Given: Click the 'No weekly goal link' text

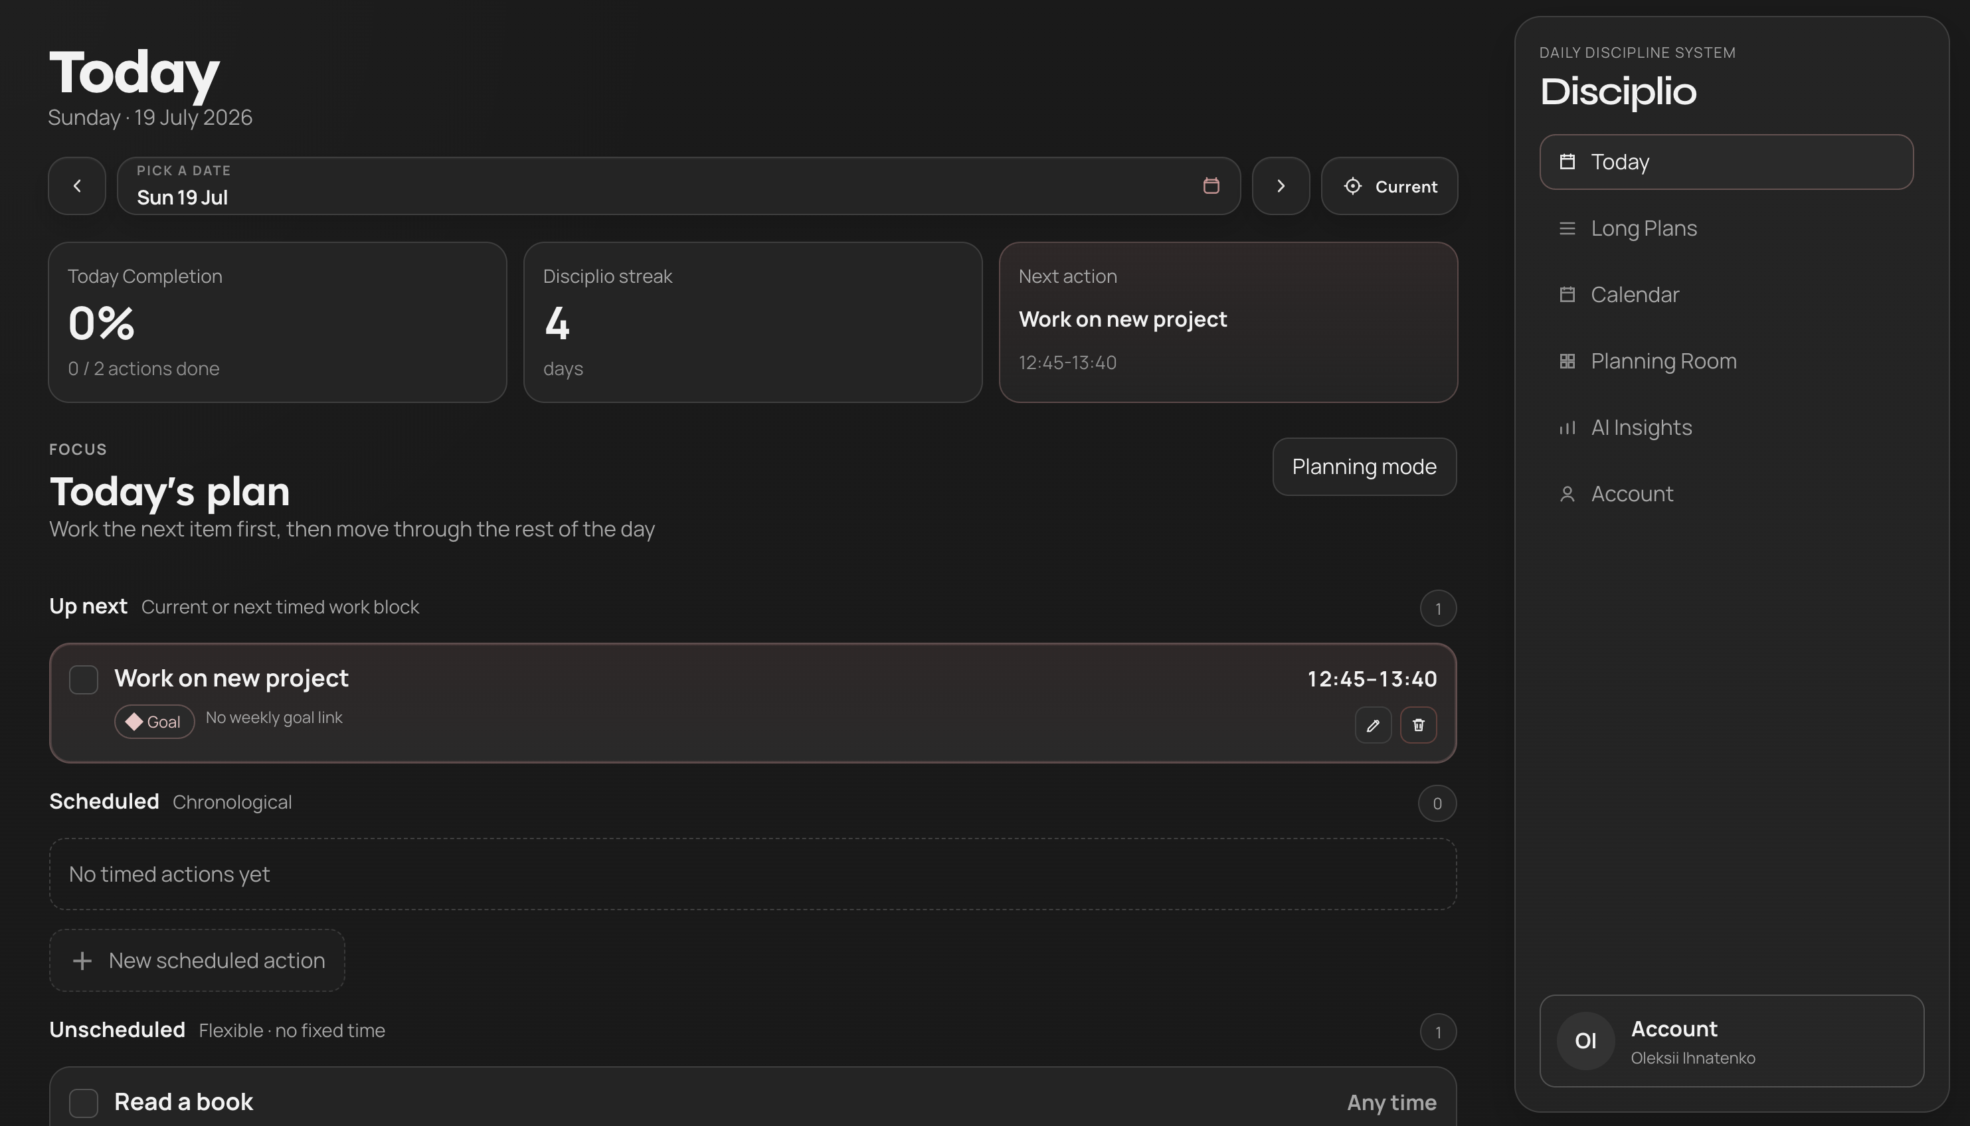Looking at the screenshot, I should tap(274, 718).
